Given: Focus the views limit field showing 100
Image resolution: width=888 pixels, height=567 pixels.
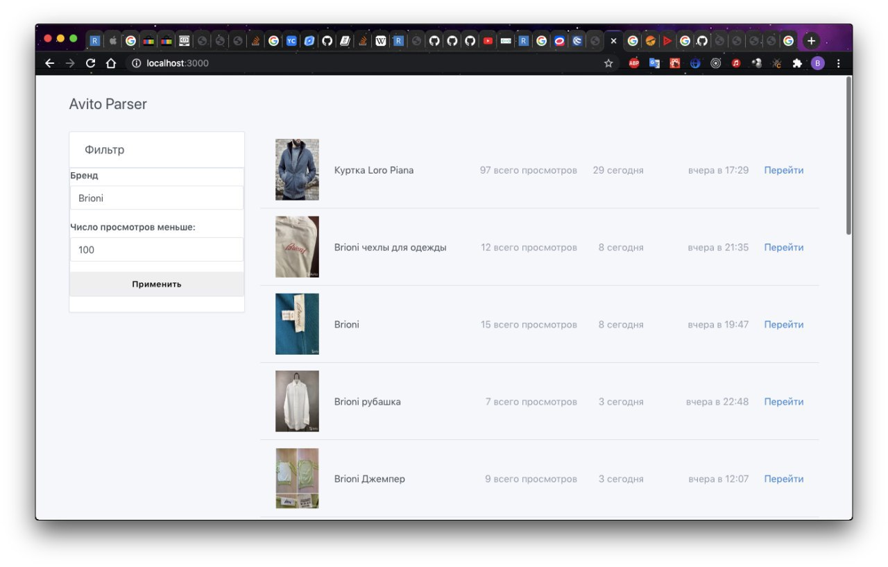Looking at the screenshot, I should [x=157, y=250].
